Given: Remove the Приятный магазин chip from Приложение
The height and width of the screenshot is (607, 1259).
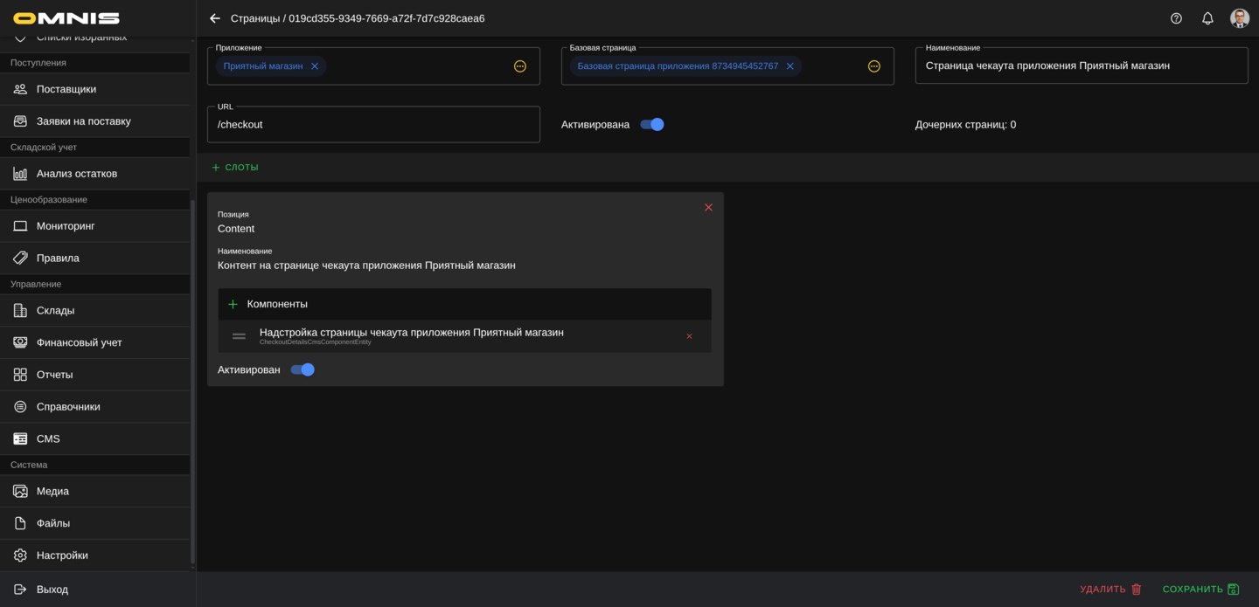Looking at the screenshot, I should pyautogui.click(x=315, y=66).
